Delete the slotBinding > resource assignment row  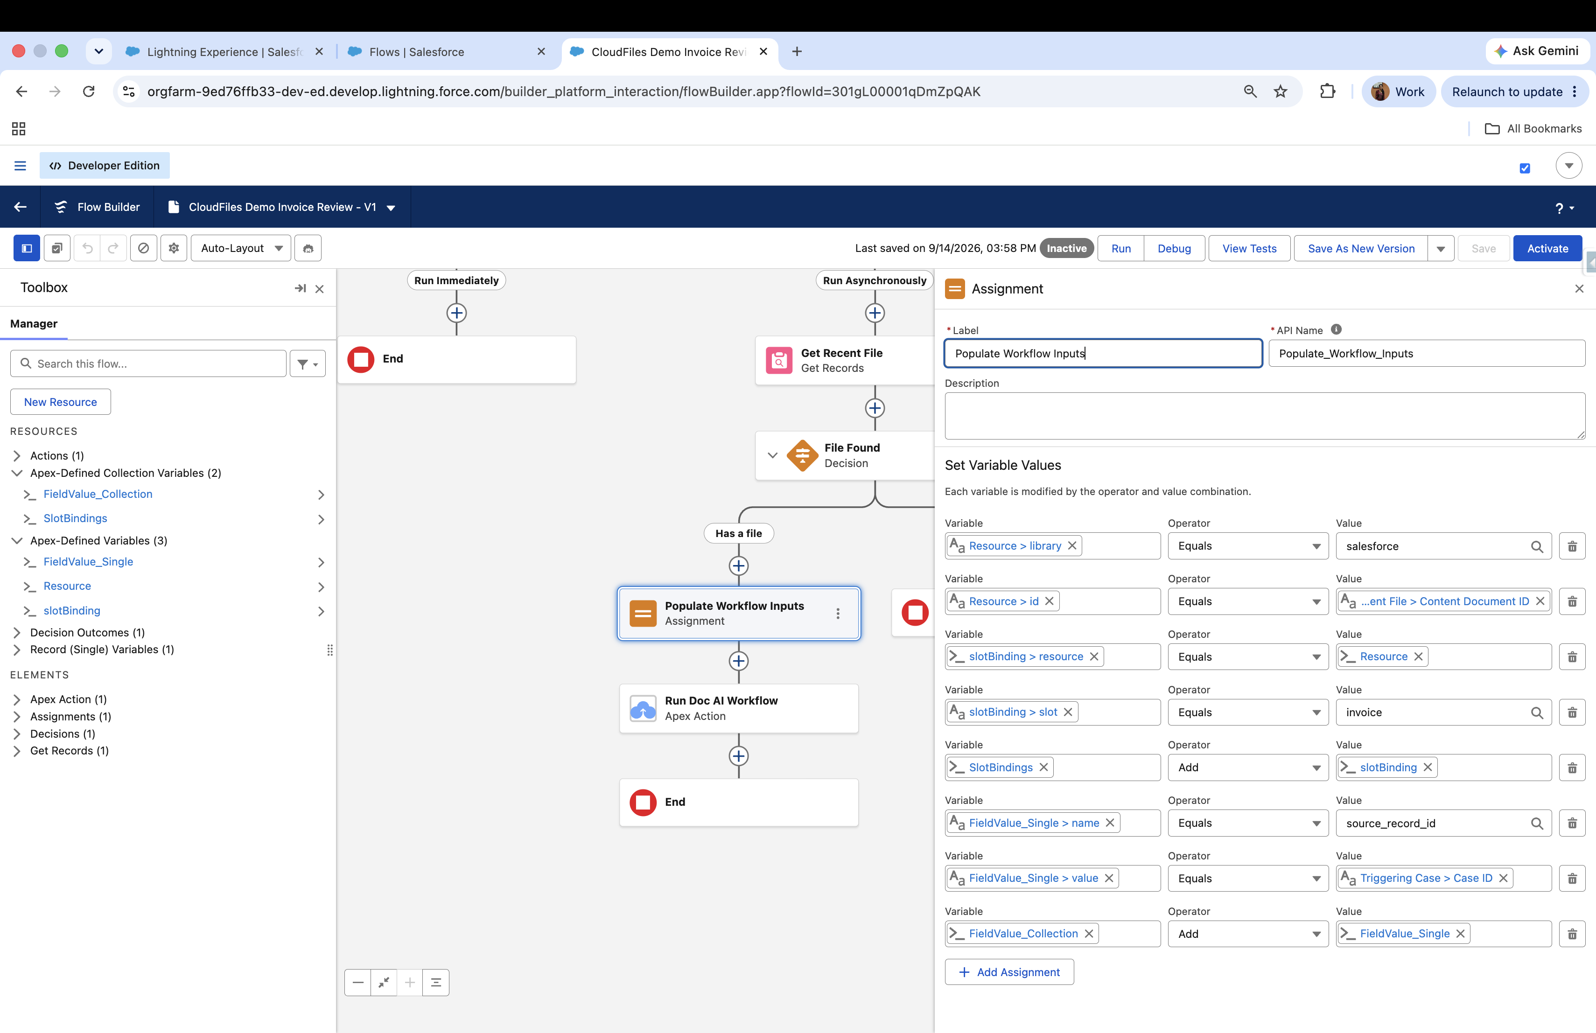(x=1572, y=657)
